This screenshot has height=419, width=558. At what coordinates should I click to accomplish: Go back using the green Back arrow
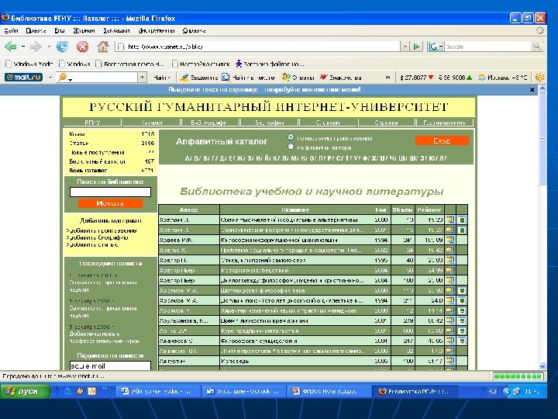coord(10,47)
